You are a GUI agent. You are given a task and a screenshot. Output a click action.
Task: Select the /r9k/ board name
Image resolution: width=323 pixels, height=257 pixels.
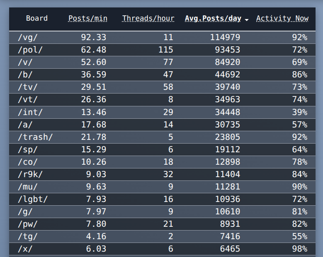pos(30,175)
